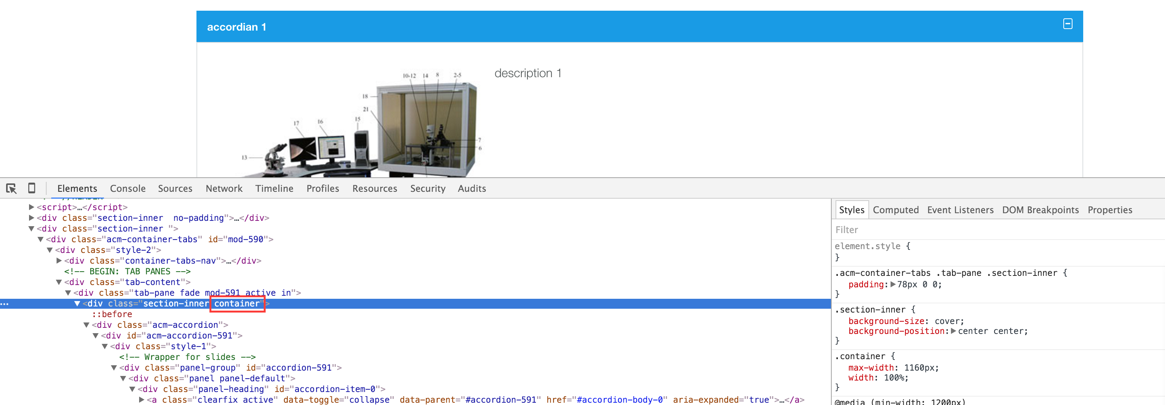Viewport: 1165px width, 405px height.
Task: Collapse the selected section-inner container div
Action: [77, 304]
